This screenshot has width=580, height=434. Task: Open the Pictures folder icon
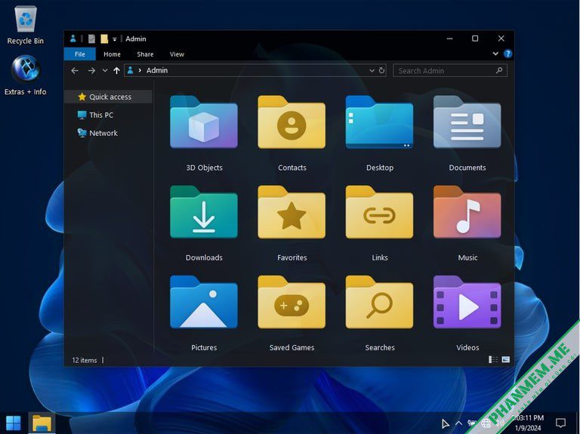[x=204, y=302]
